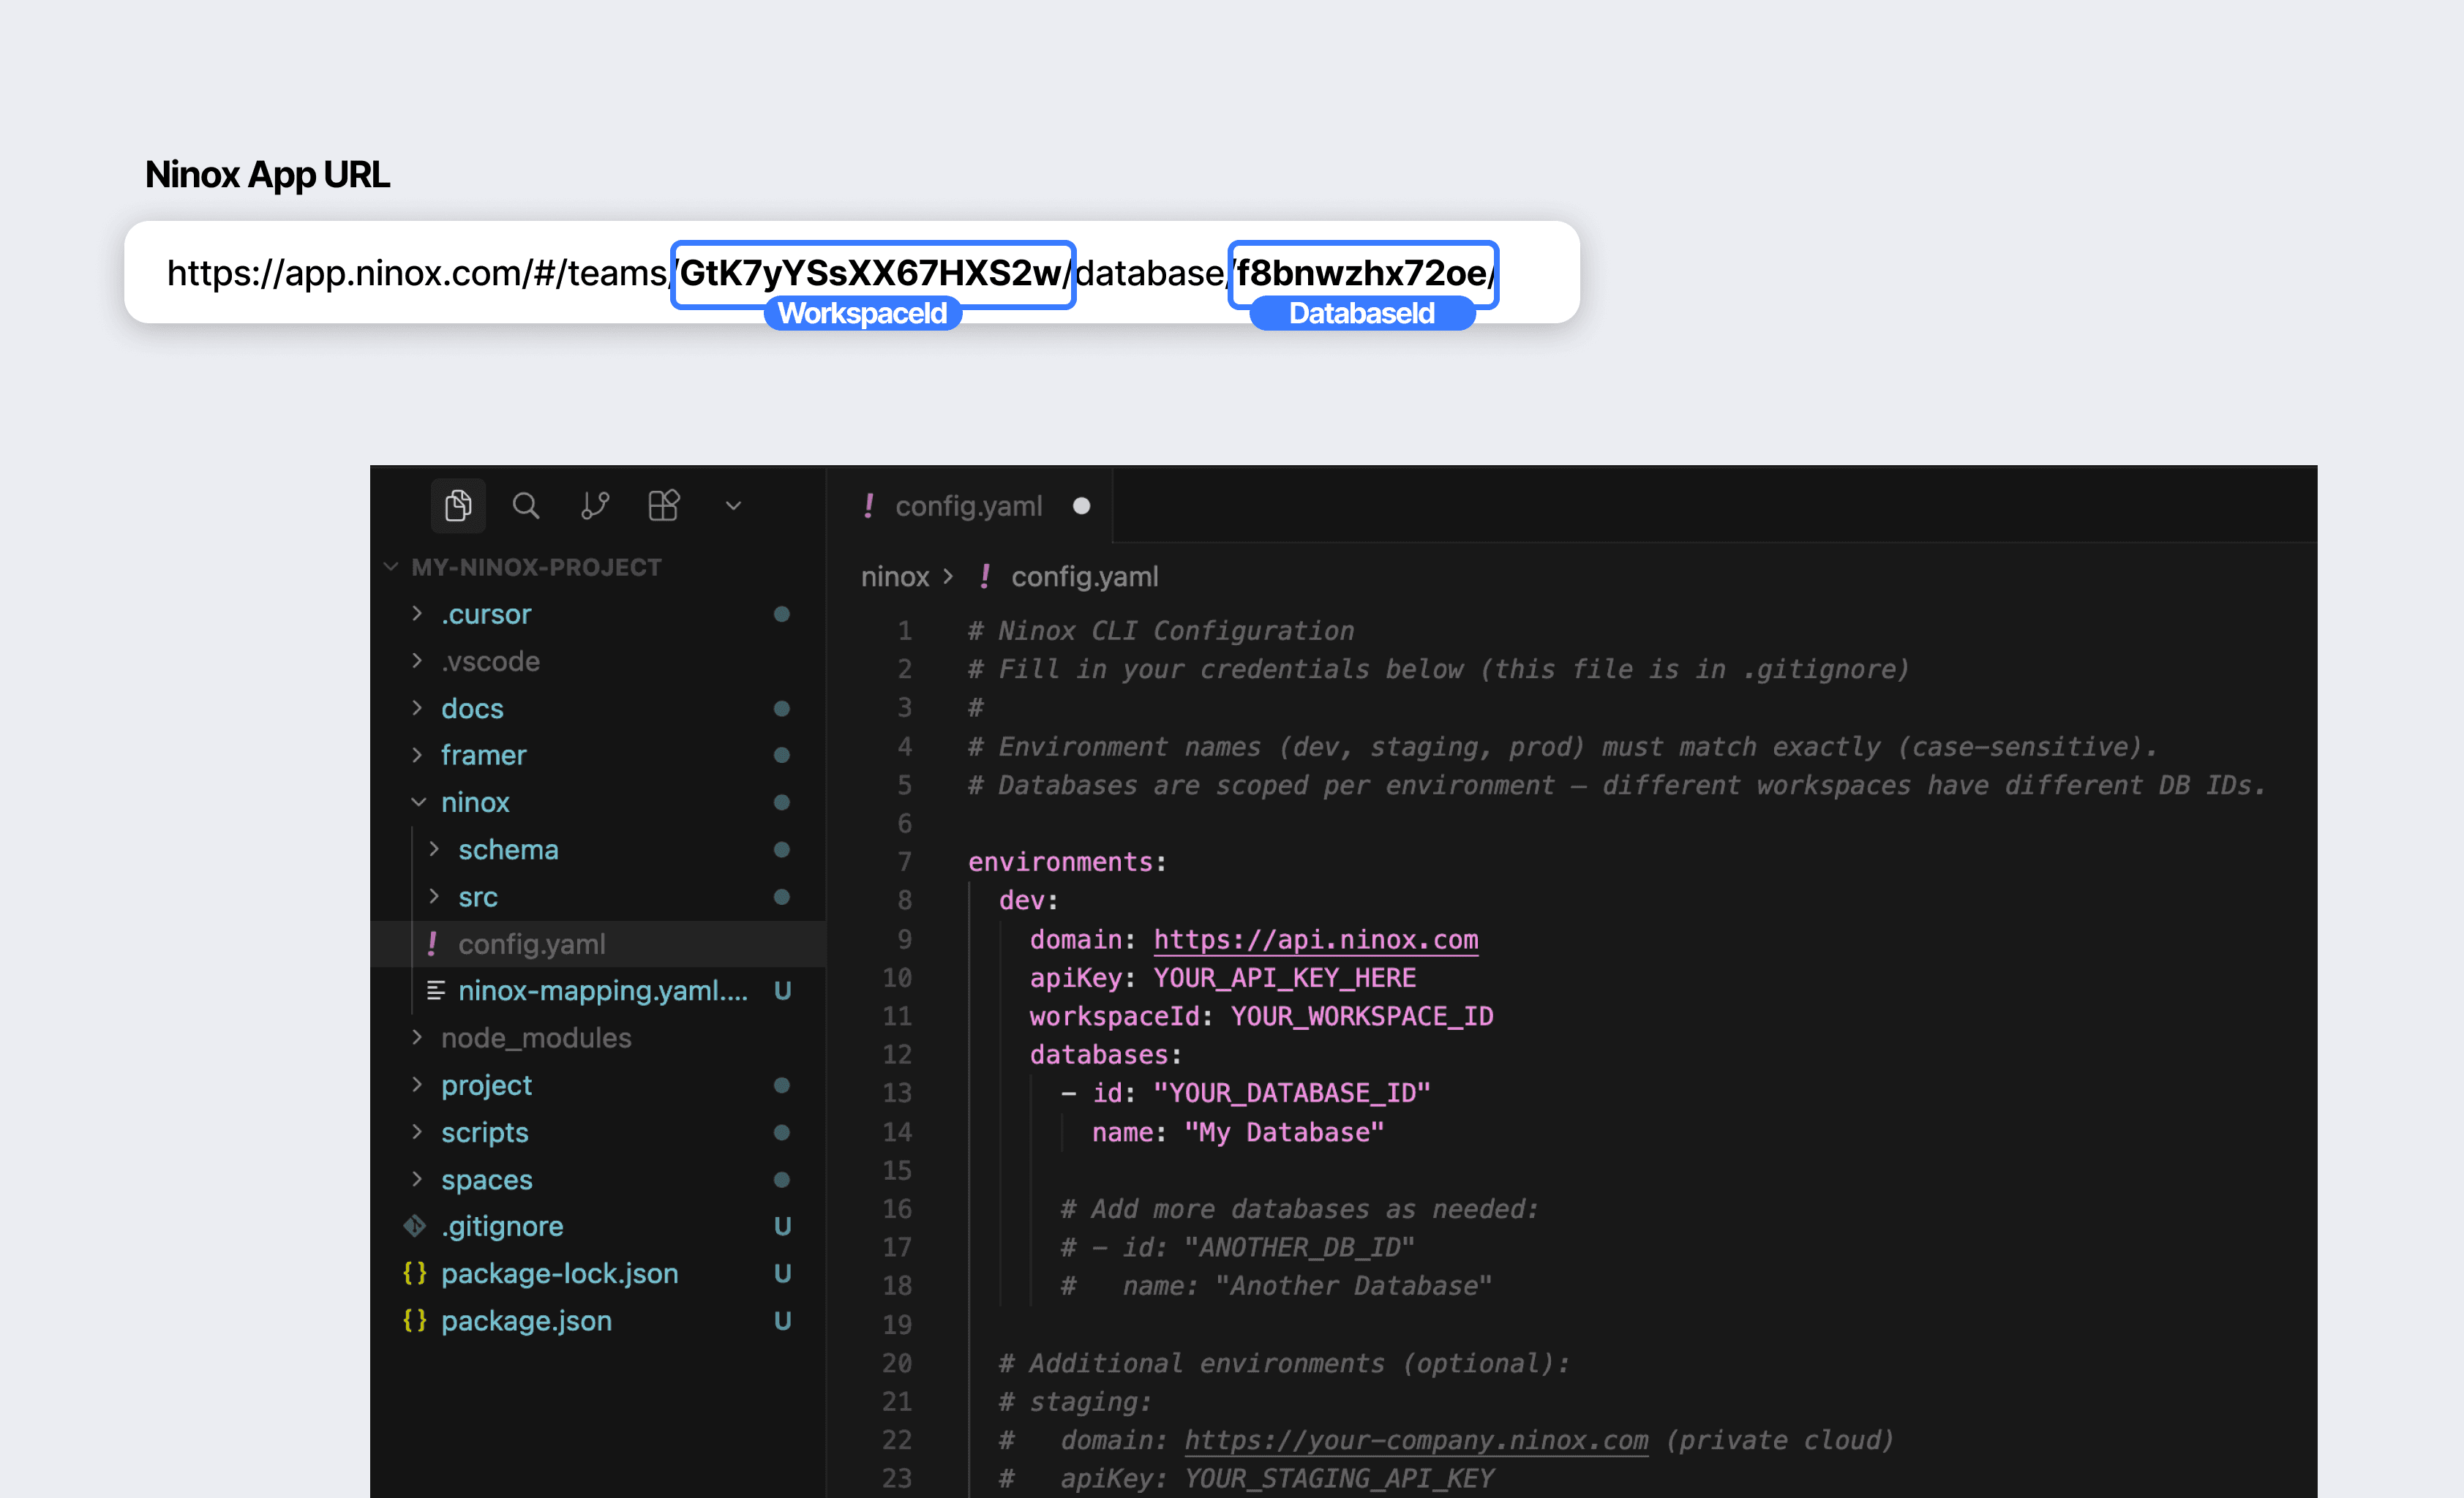The width and height of the screenshot is (2464, 1498).
Task: Show additional views chevron in activity bar
Action: click(x=733, y=506)
